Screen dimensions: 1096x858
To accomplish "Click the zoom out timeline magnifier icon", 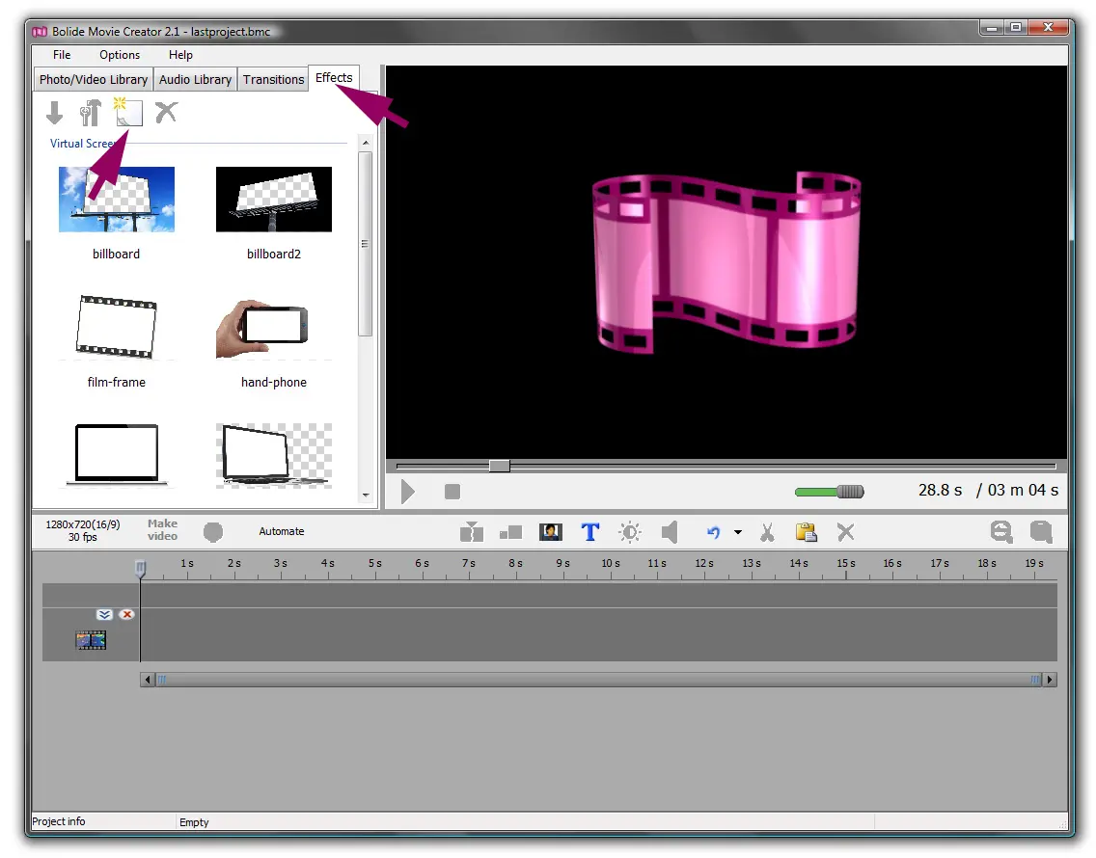I will pos(1002,532).
